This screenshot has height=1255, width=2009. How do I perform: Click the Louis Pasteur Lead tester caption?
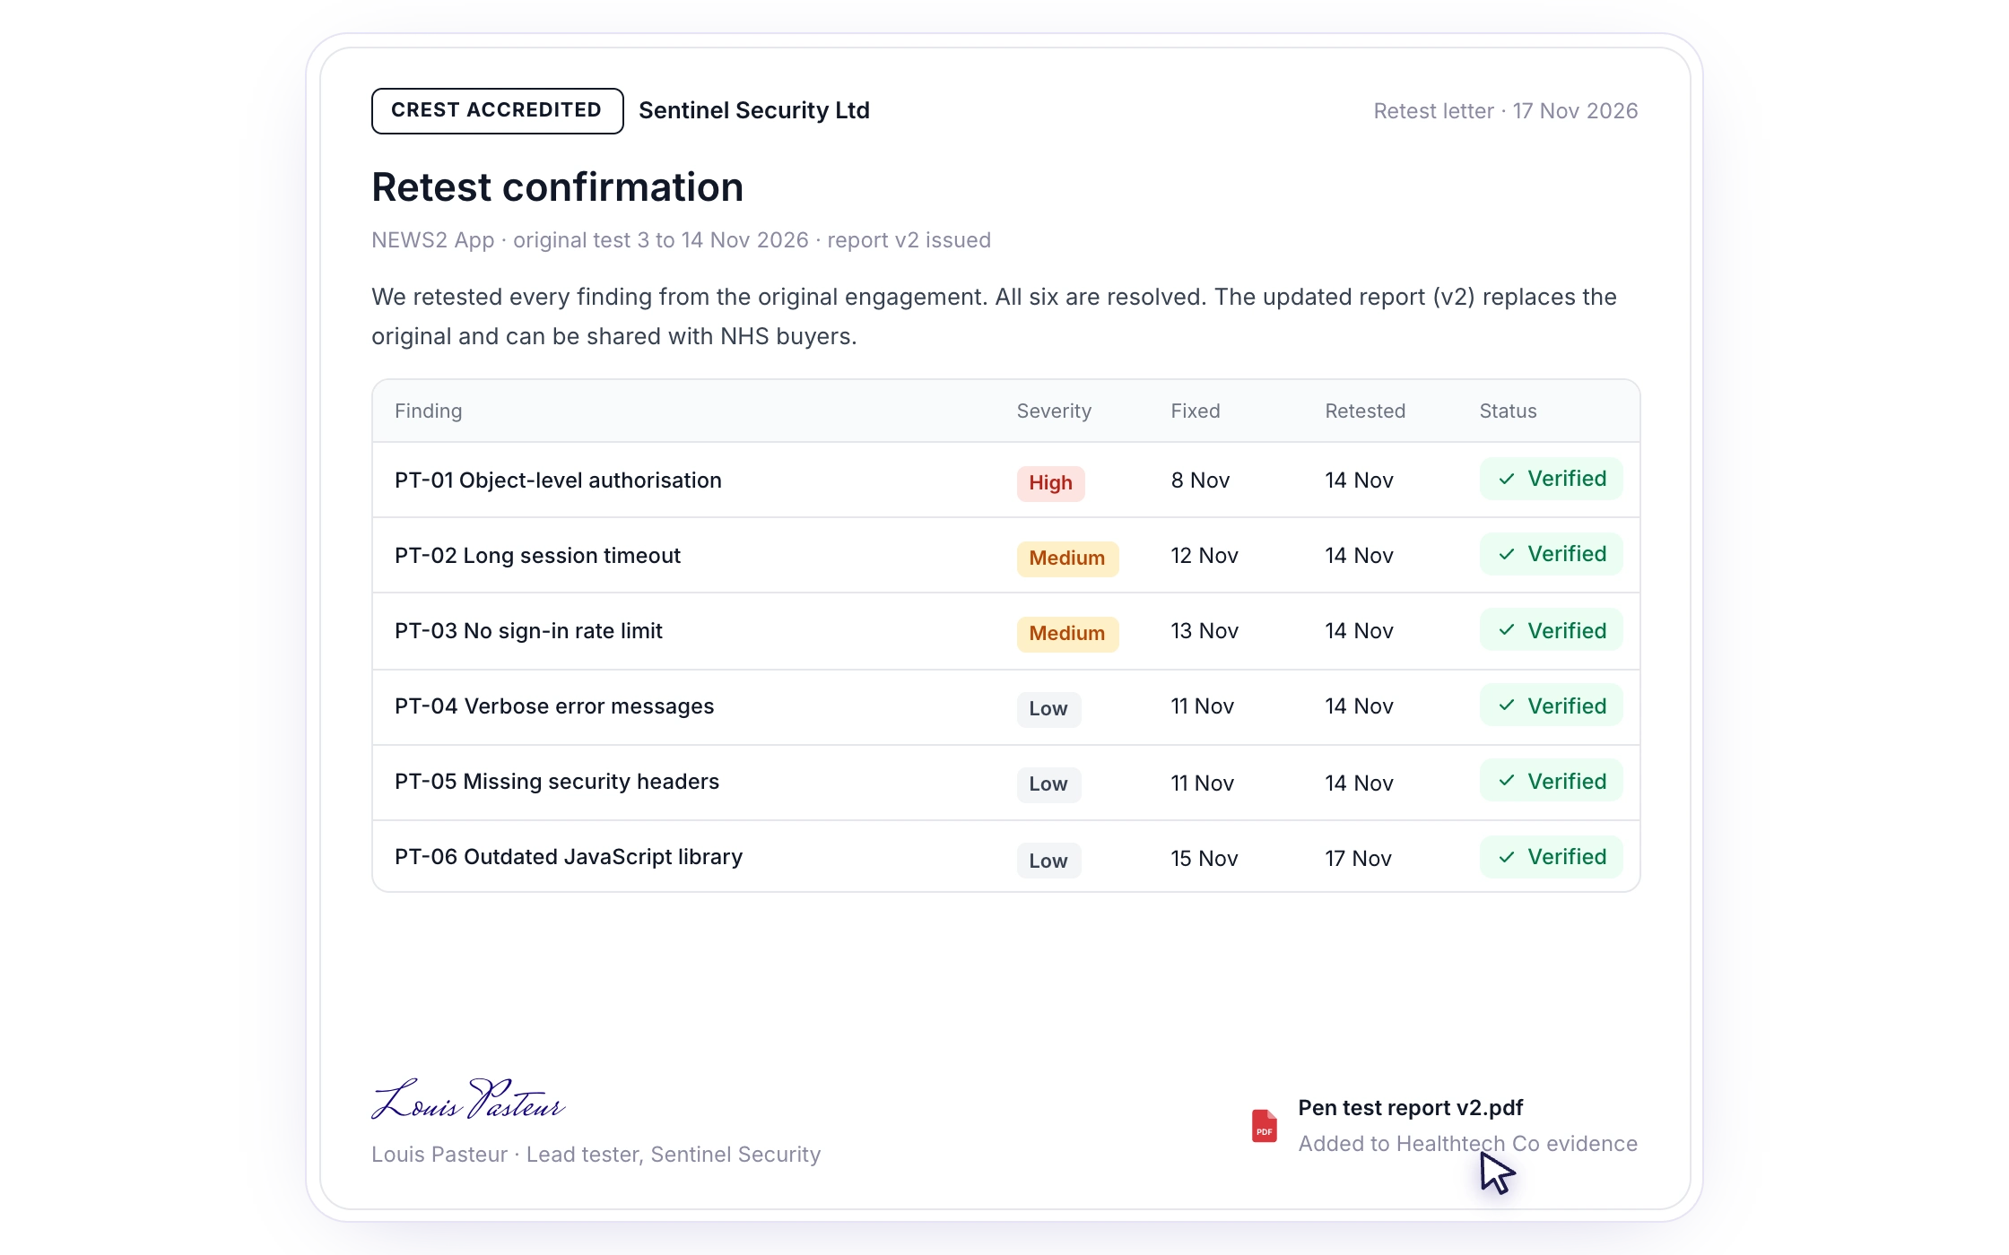[x=596, y=1155]
